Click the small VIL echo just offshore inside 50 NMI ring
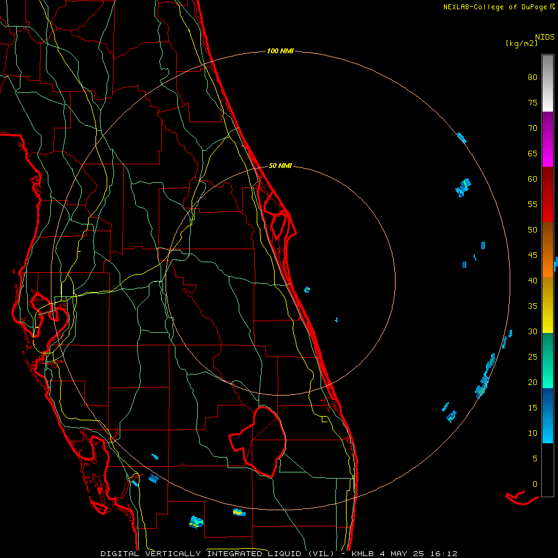Image resolution: width=558 pixels, height=558 pixels. (307, 290)
